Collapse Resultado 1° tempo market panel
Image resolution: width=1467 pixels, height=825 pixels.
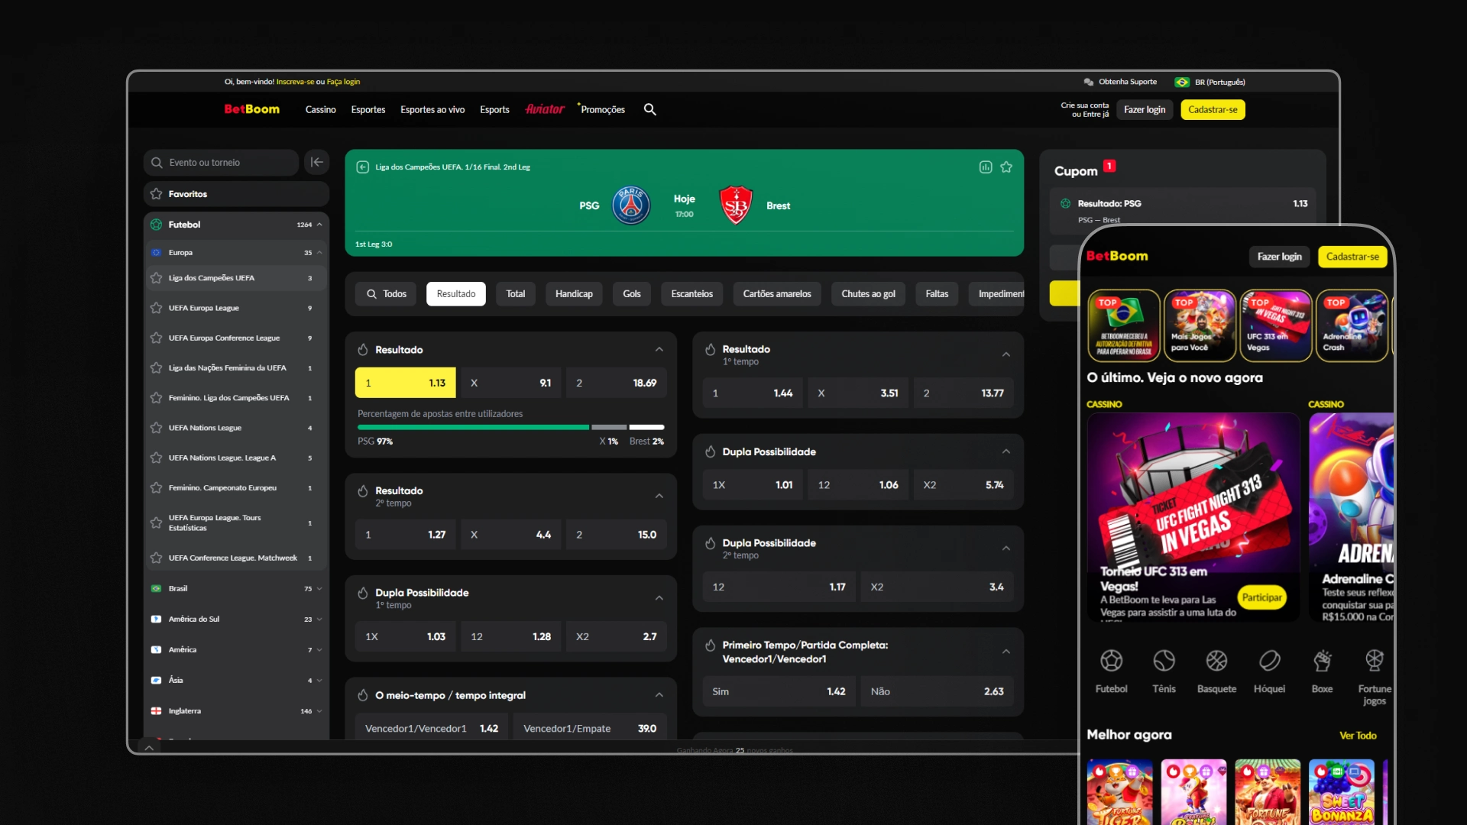(1006, 354)
